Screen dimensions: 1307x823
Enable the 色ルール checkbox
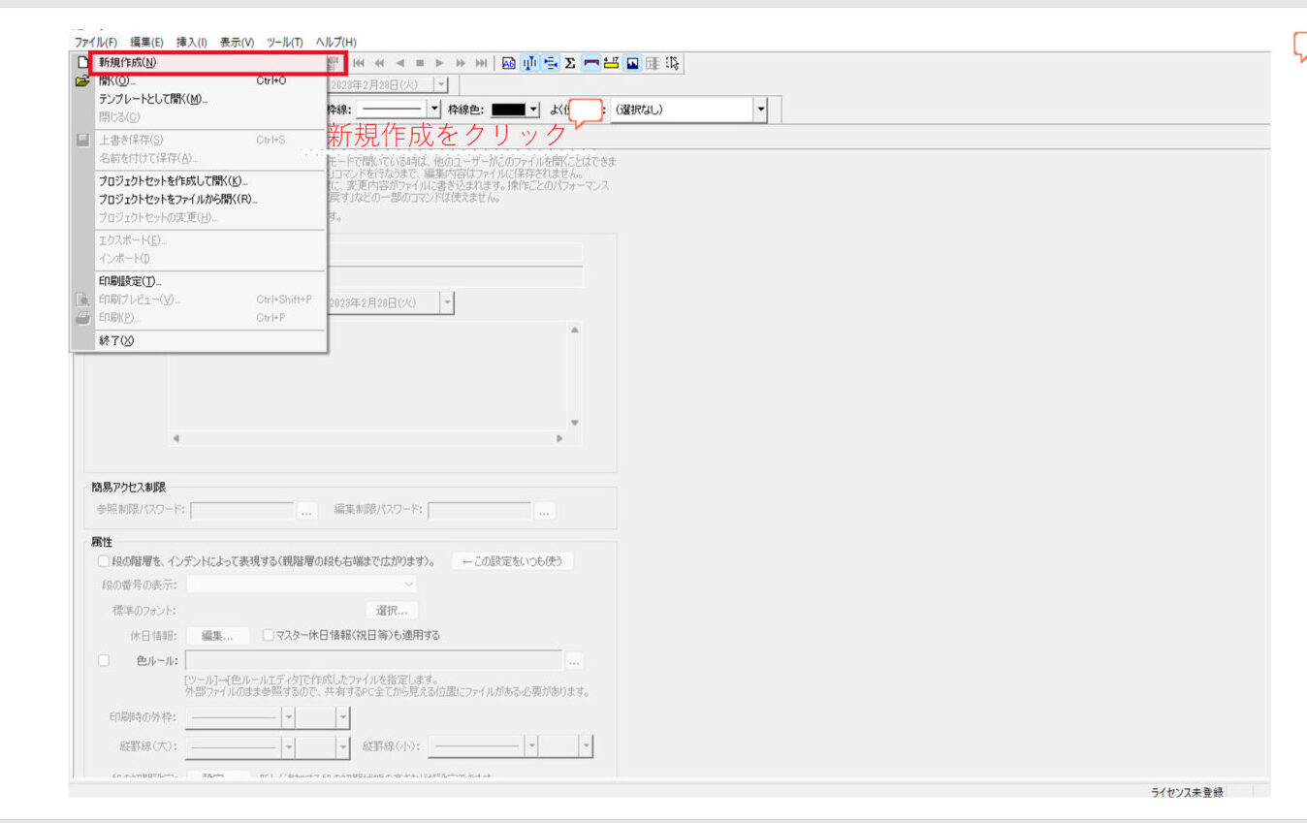104,660
